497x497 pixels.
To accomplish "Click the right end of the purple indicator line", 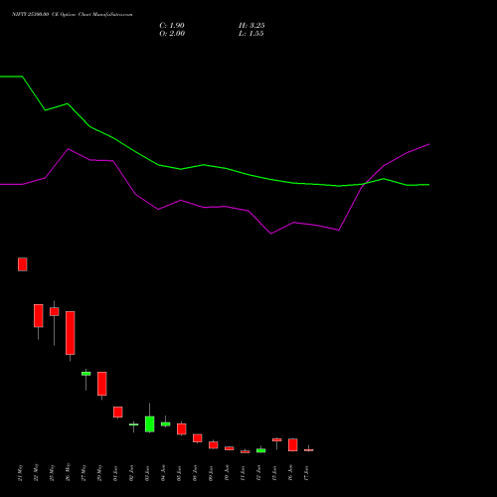I will 428,144.
